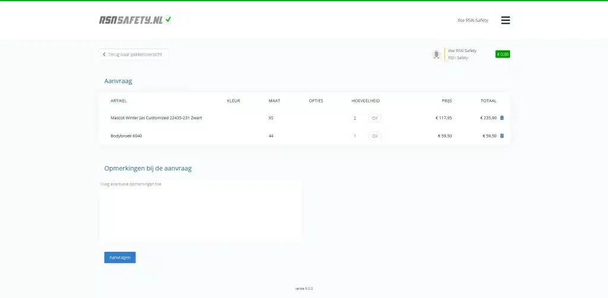
Task: Open the hamburger menu icon
Action: coord(505,20)
